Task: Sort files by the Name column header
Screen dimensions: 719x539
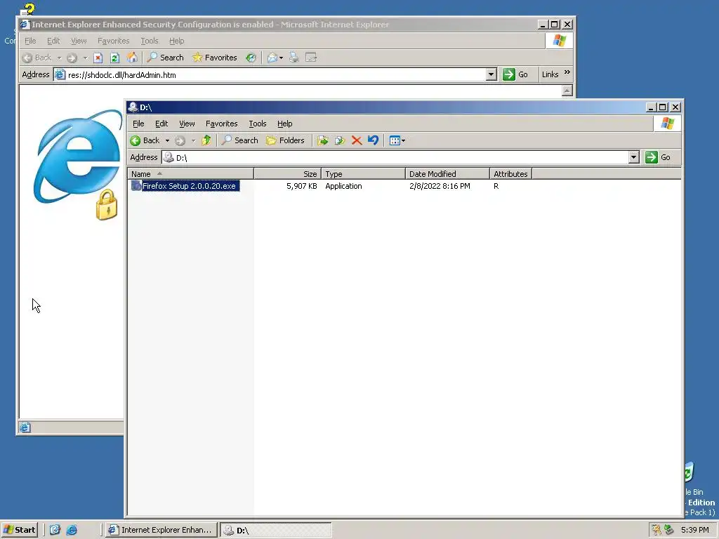Action: click(191, 174)
